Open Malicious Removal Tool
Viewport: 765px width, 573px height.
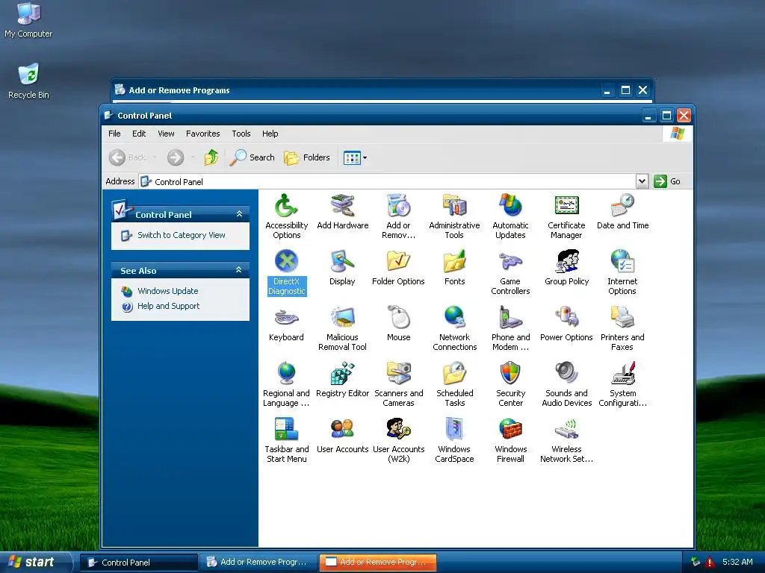342,328
